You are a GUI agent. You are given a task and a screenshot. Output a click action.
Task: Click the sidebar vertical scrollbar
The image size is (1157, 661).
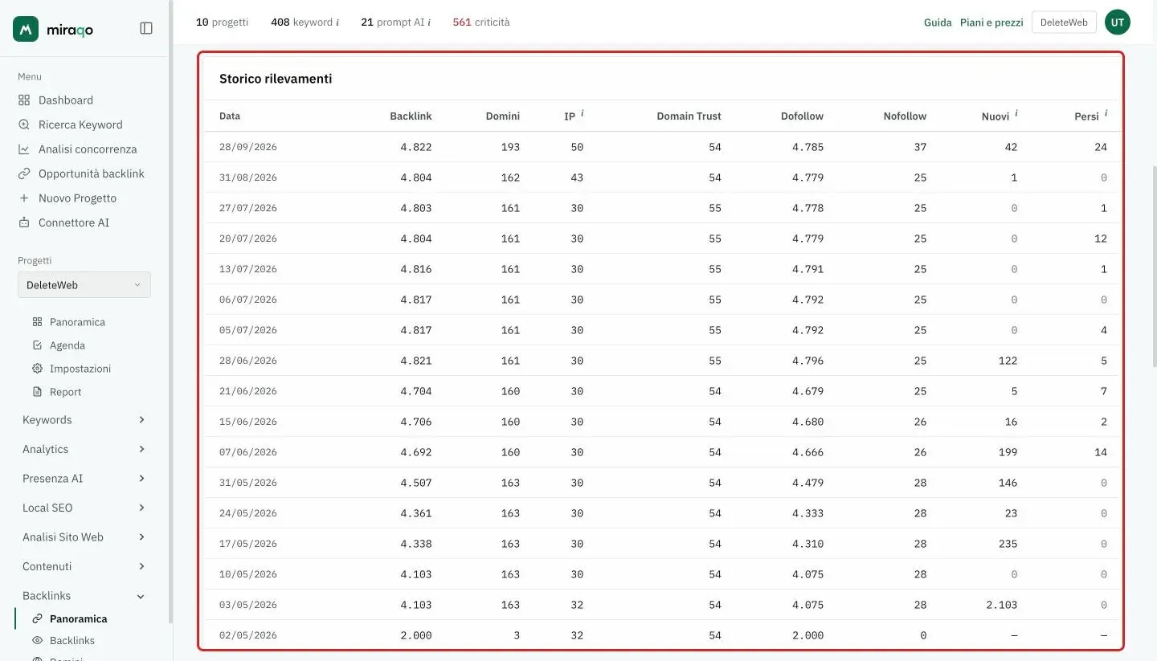170,313
